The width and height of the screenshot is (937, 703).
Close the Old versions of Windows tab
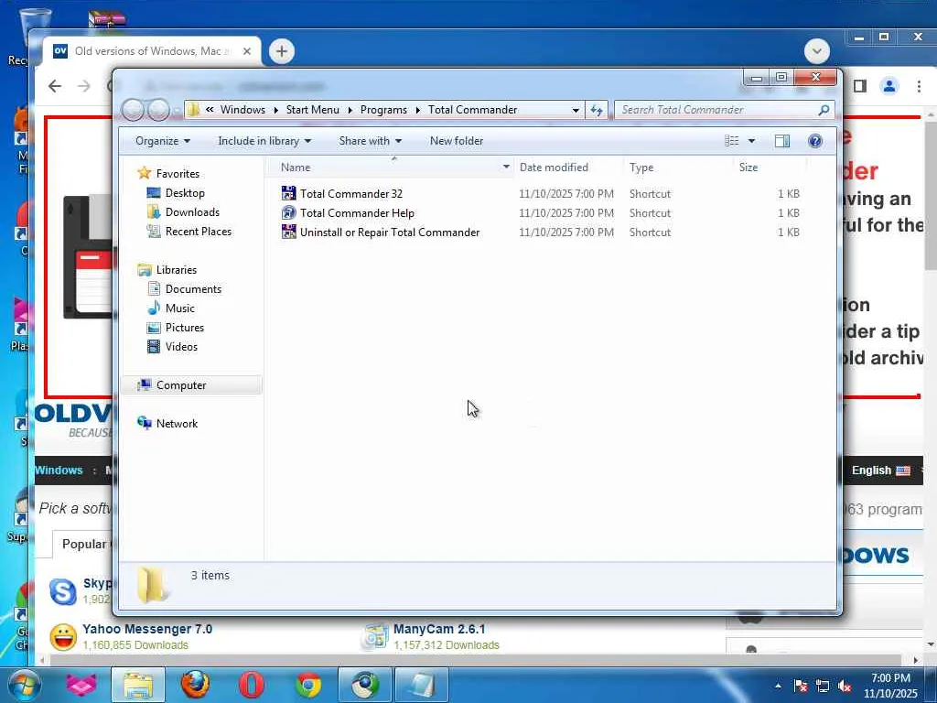click(x=247, y=51)
